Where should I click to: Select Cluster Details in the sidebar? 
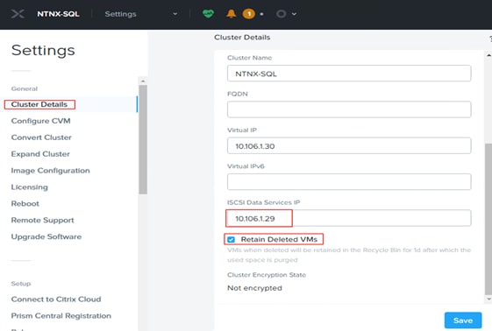(x=39, y=104)
